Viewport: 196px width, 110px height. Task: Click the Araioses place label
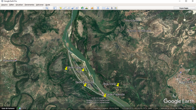coord(8,61)
